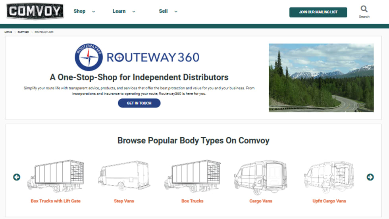Expand the Shop menu chevron
The image size is (389, 219).
(94, 12)
